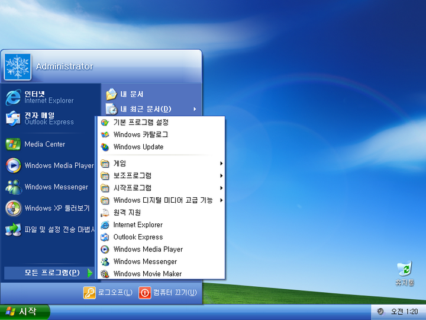Click the 내 최근 문서 icon
This screenshot has height=320, width=426.
(111, 109)
